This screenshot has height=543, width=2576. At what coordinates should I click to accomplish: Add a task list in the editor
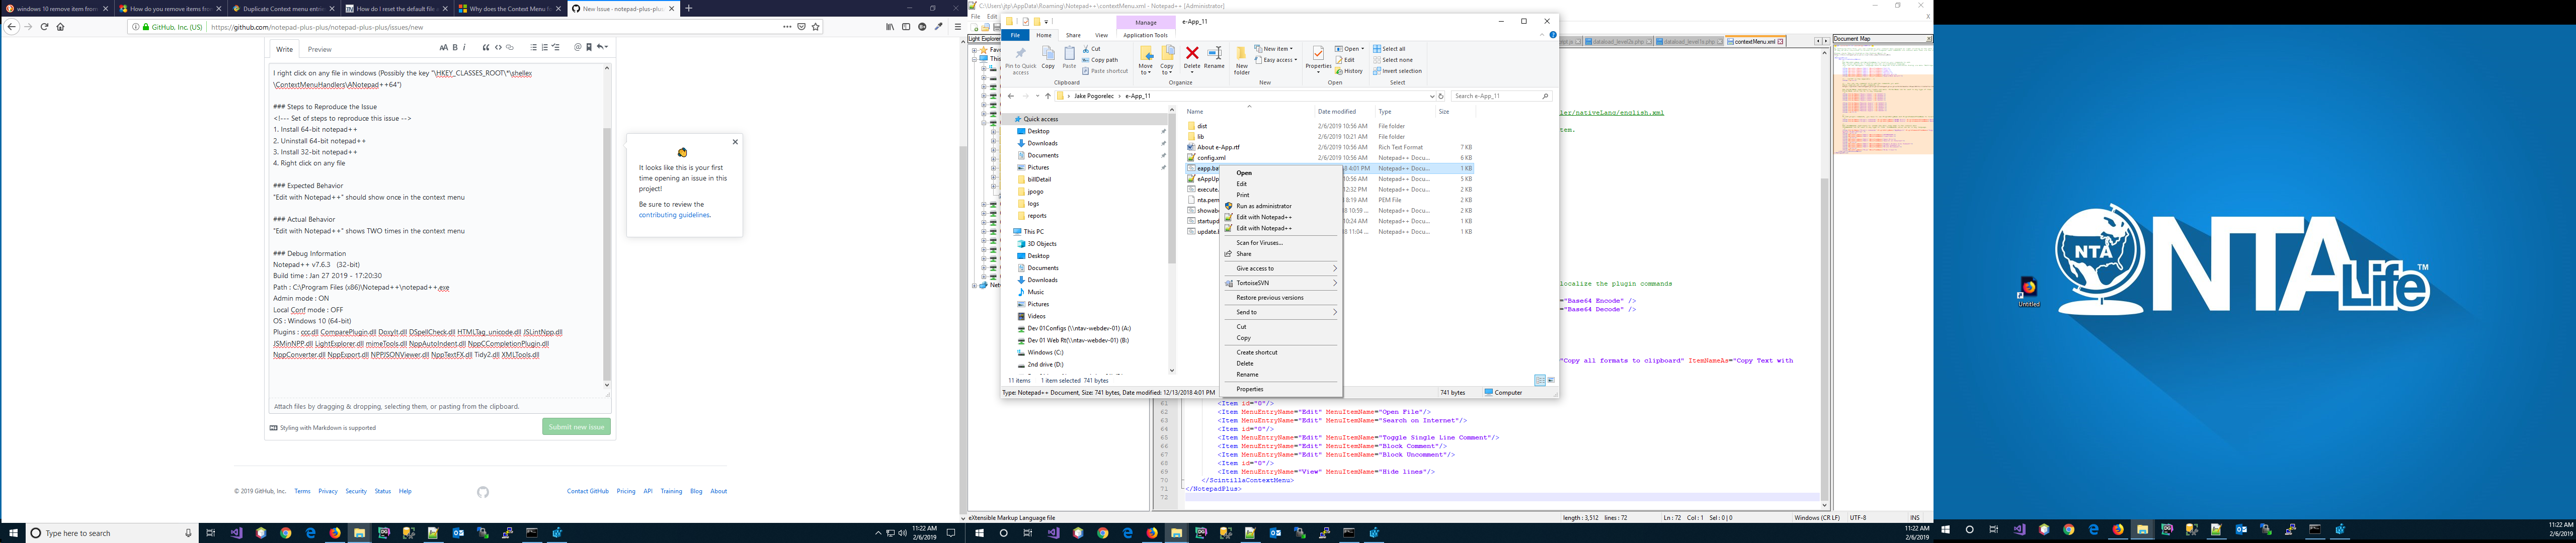click(x=556, y=48)
